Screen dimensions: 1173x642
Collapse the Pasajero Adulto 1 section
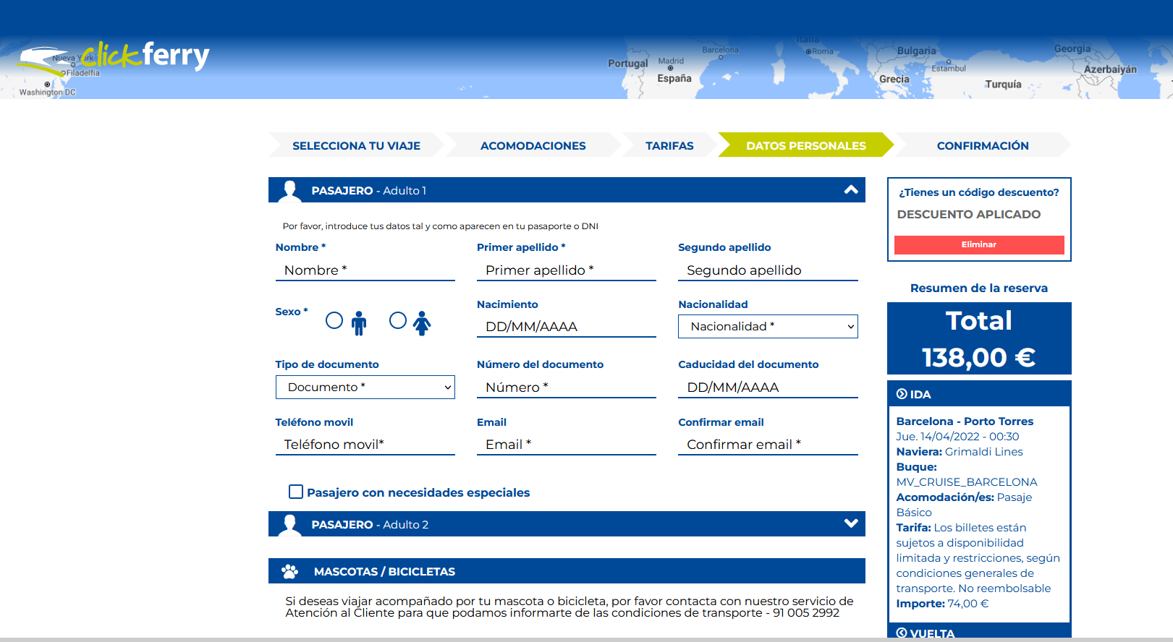click(851, 190)
